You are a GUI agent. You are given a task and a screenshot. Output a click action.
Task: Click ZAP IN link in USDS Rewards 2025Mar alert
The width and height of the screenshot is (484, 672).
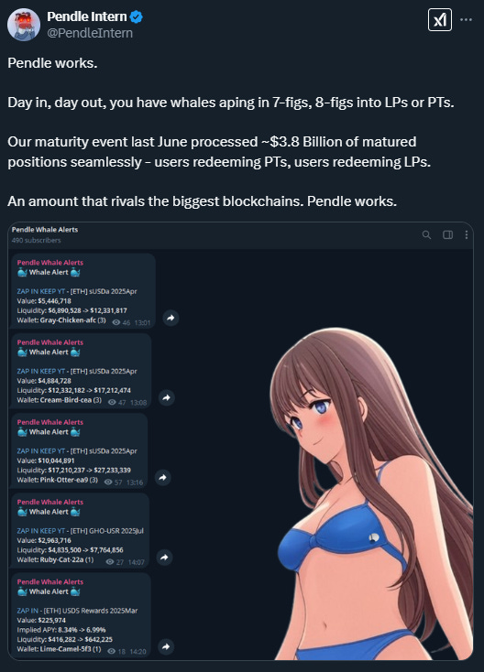tap(27, 611)
